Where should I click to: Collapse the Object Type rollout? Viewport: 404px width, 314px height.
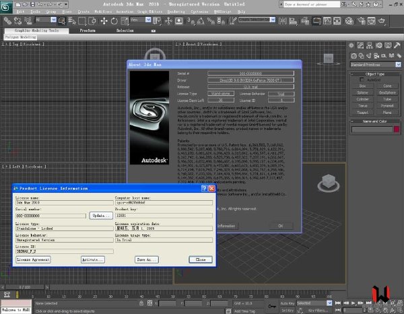[x=375, y=74]
